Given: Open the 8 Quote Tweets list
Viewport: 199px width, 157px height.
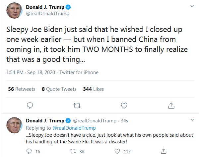Looking at the screenshot, I should (x=59, y=89).
